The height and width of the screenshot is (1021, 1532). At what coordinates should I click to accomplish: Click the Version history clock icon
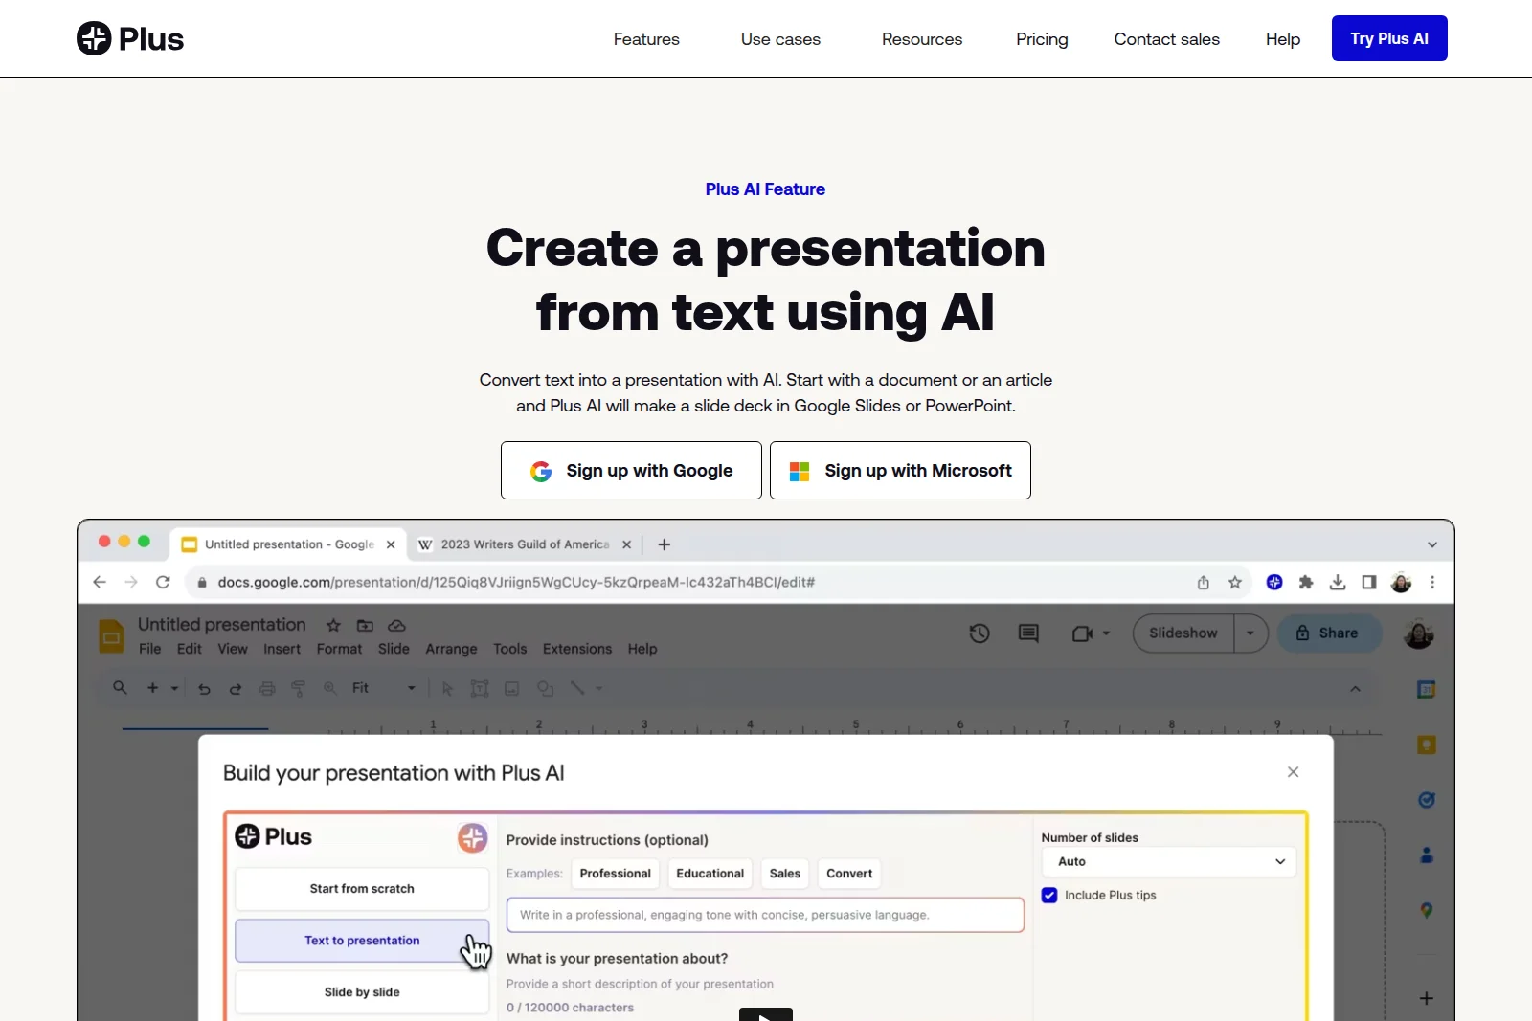point(980,633)
